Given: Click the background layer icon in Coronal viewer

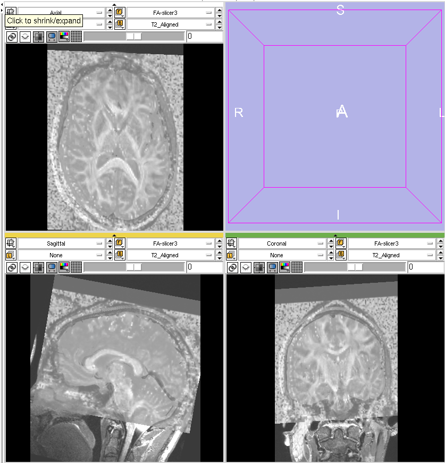Looking at the screenshot, I should coord(340,255).
